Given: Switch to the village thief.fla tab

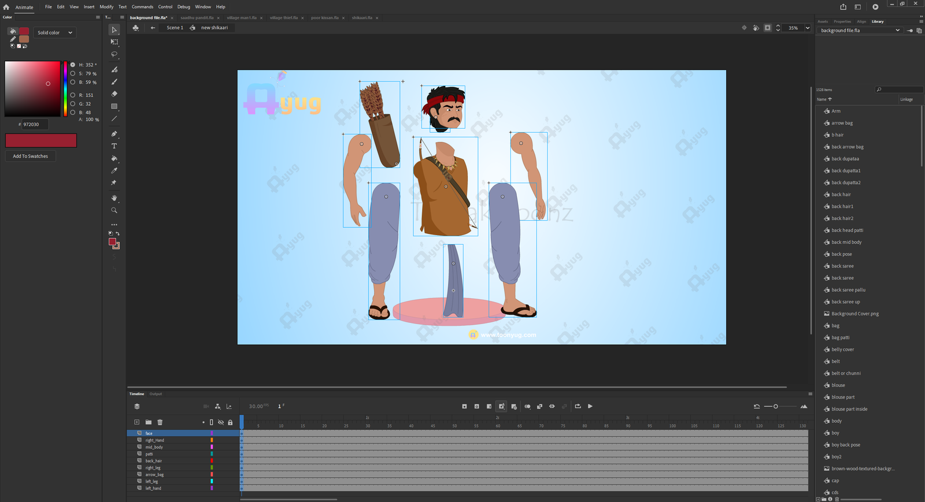Looking at the screenshot, I should pyautogui.click(x=283, y=18).
